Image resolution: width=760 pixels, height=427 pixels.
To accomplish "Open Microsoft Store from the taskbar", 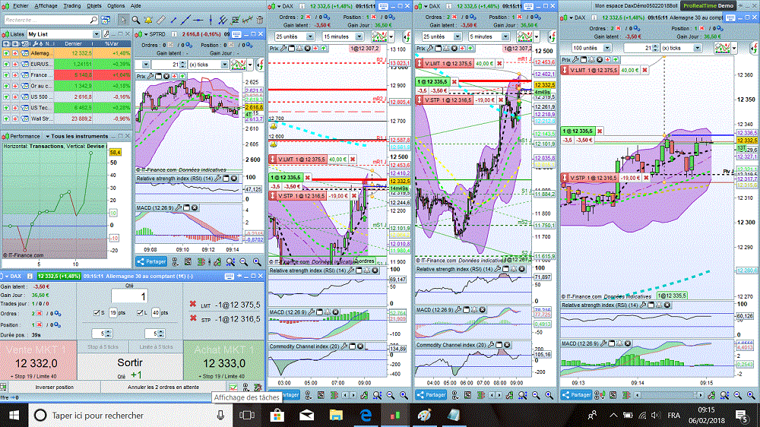I will pyautogui.click(x=277, y=416).
